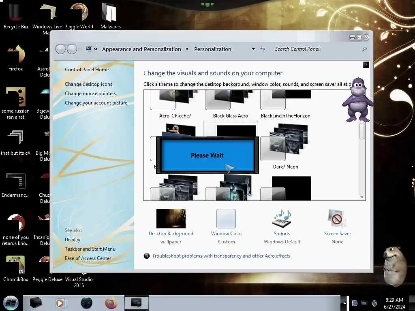Maximize the Personalization window
415x311 pixels.
pos(359,37)
